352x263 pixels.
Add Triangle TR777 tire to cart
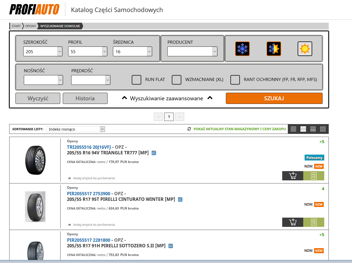point(293,176)
